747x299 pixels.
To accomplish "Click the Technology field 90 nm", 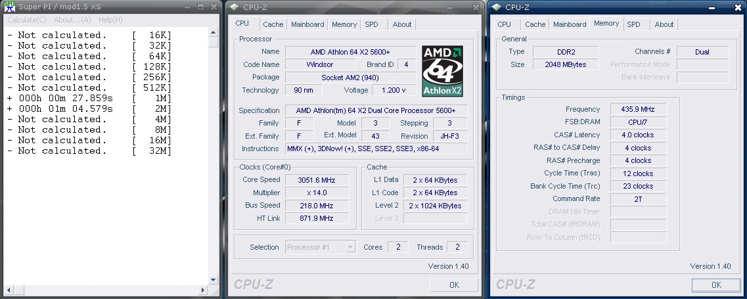I will [304, 90].
